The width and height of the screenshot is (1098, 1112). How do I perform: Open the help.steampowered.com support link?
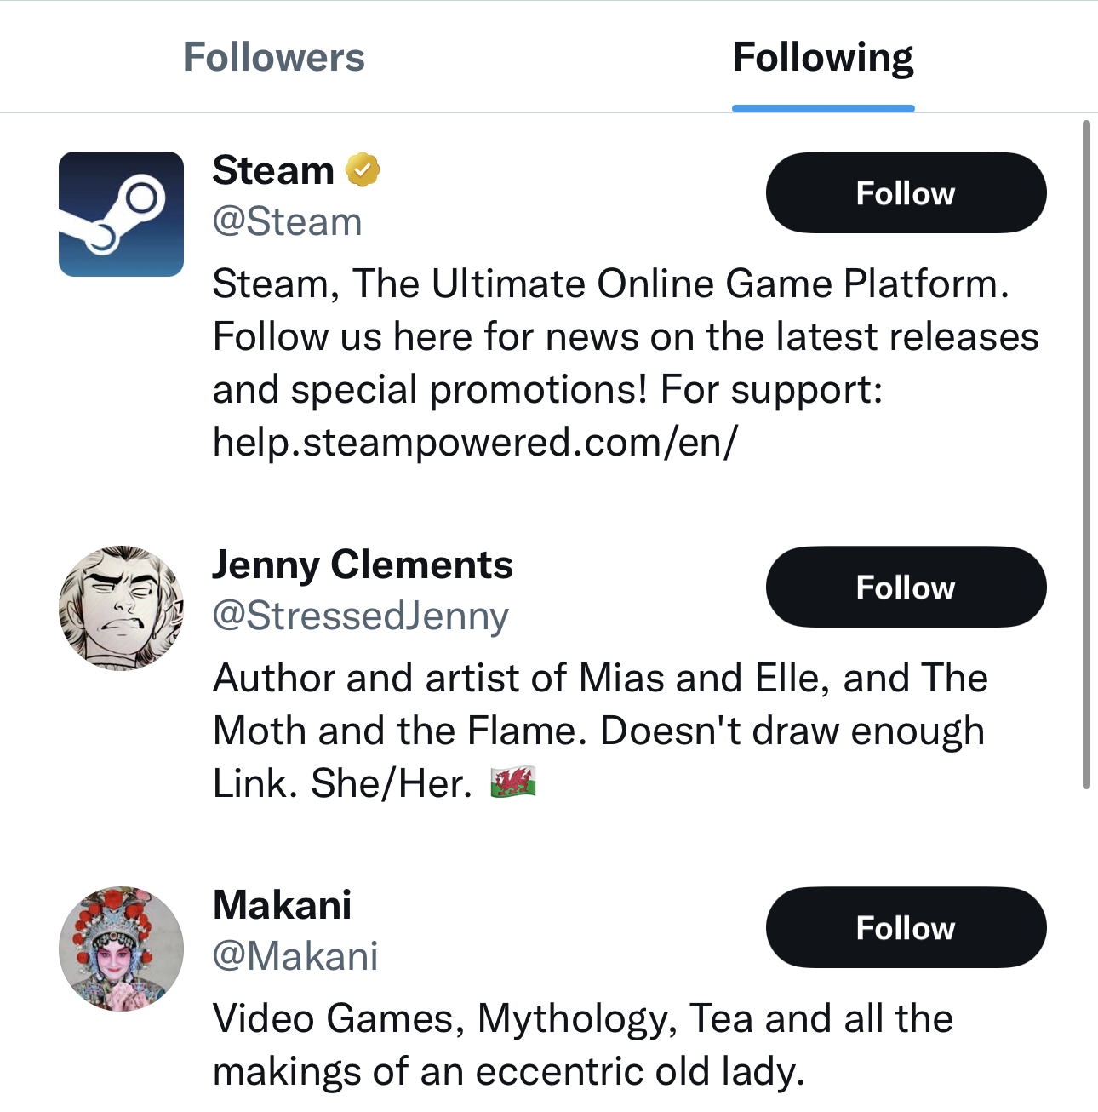(475, 442)
